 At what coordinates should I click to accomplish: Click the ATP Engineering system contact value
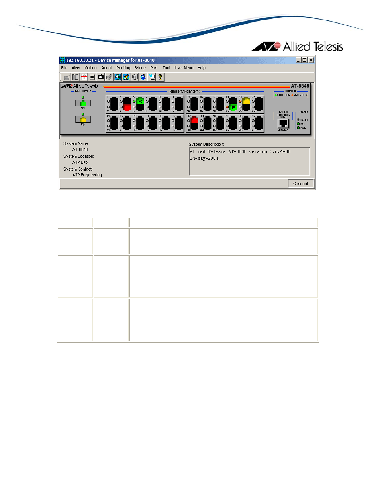coord(87,175)
